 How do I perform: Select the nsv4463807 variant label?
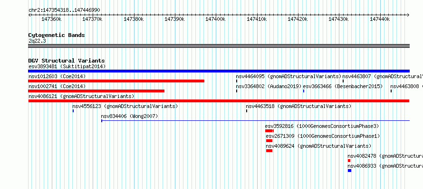383,76
